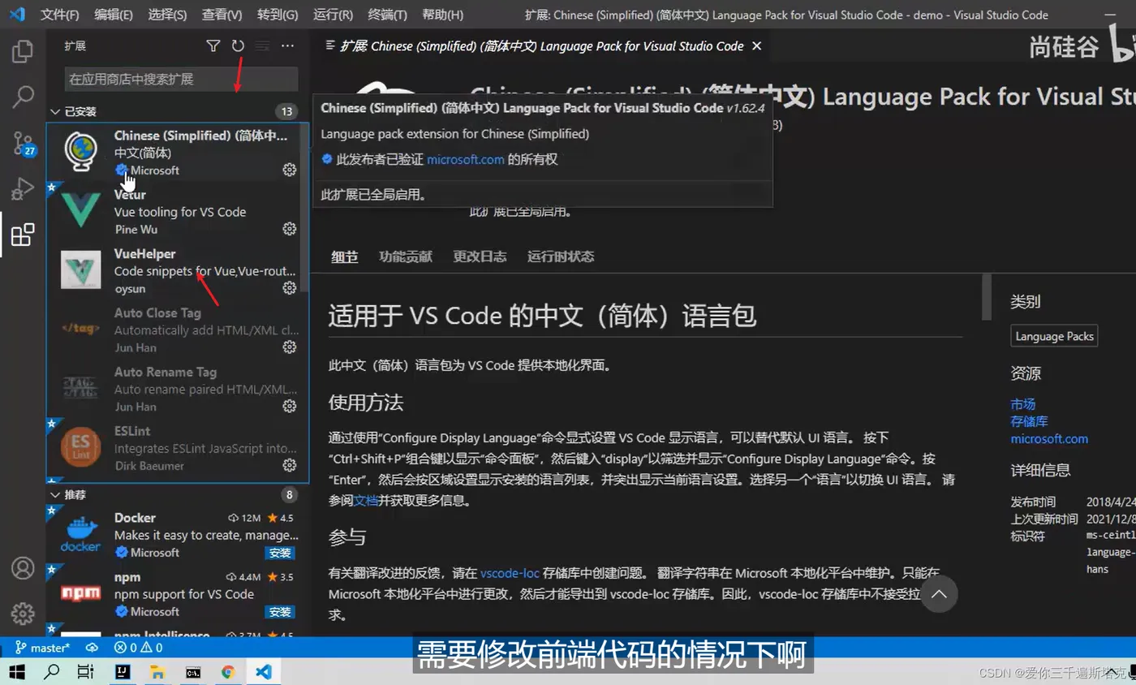Open gear menu for Auto Rename Tag

289,406
